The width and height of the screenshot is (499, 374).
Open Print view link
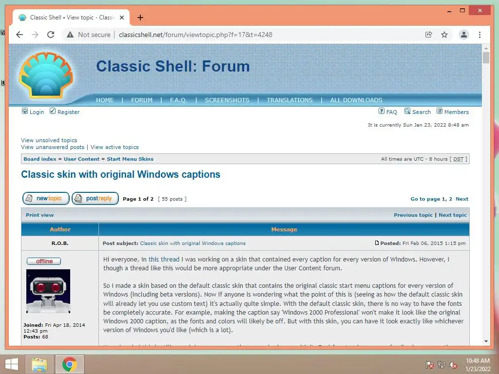click(x=40, y=215)
